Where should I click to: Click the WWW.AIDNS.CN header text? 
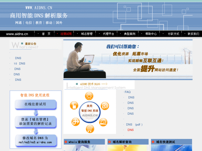[x=39, y=8]
